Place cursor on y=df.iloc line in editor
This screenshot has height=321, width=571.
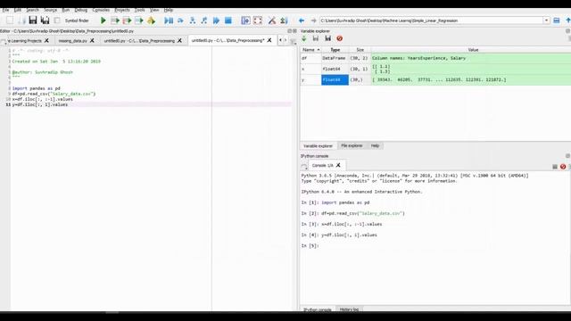point(40,104)
